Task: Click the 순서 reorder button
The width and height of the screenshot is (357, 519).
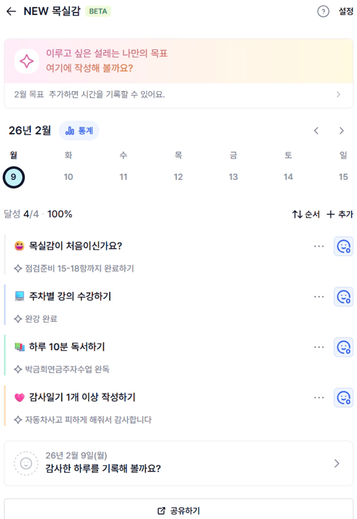Action: tap(306, 214)
